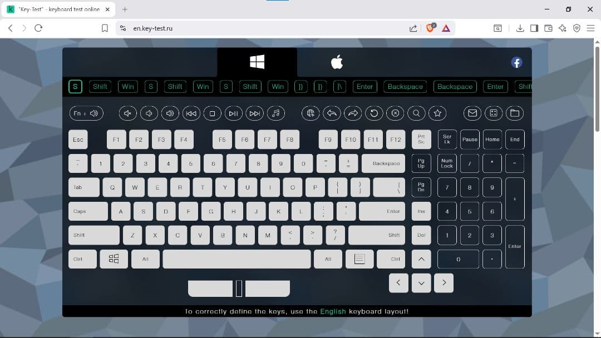The width and height of the screenshot is (601, 338).
Task: Click the mail envelope key icon
Action: (472, 113)
